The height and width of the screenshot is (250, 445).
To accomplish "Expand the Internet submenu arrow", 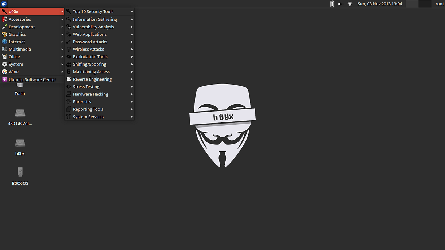I will pyautogui.click(x=62, y=42).
